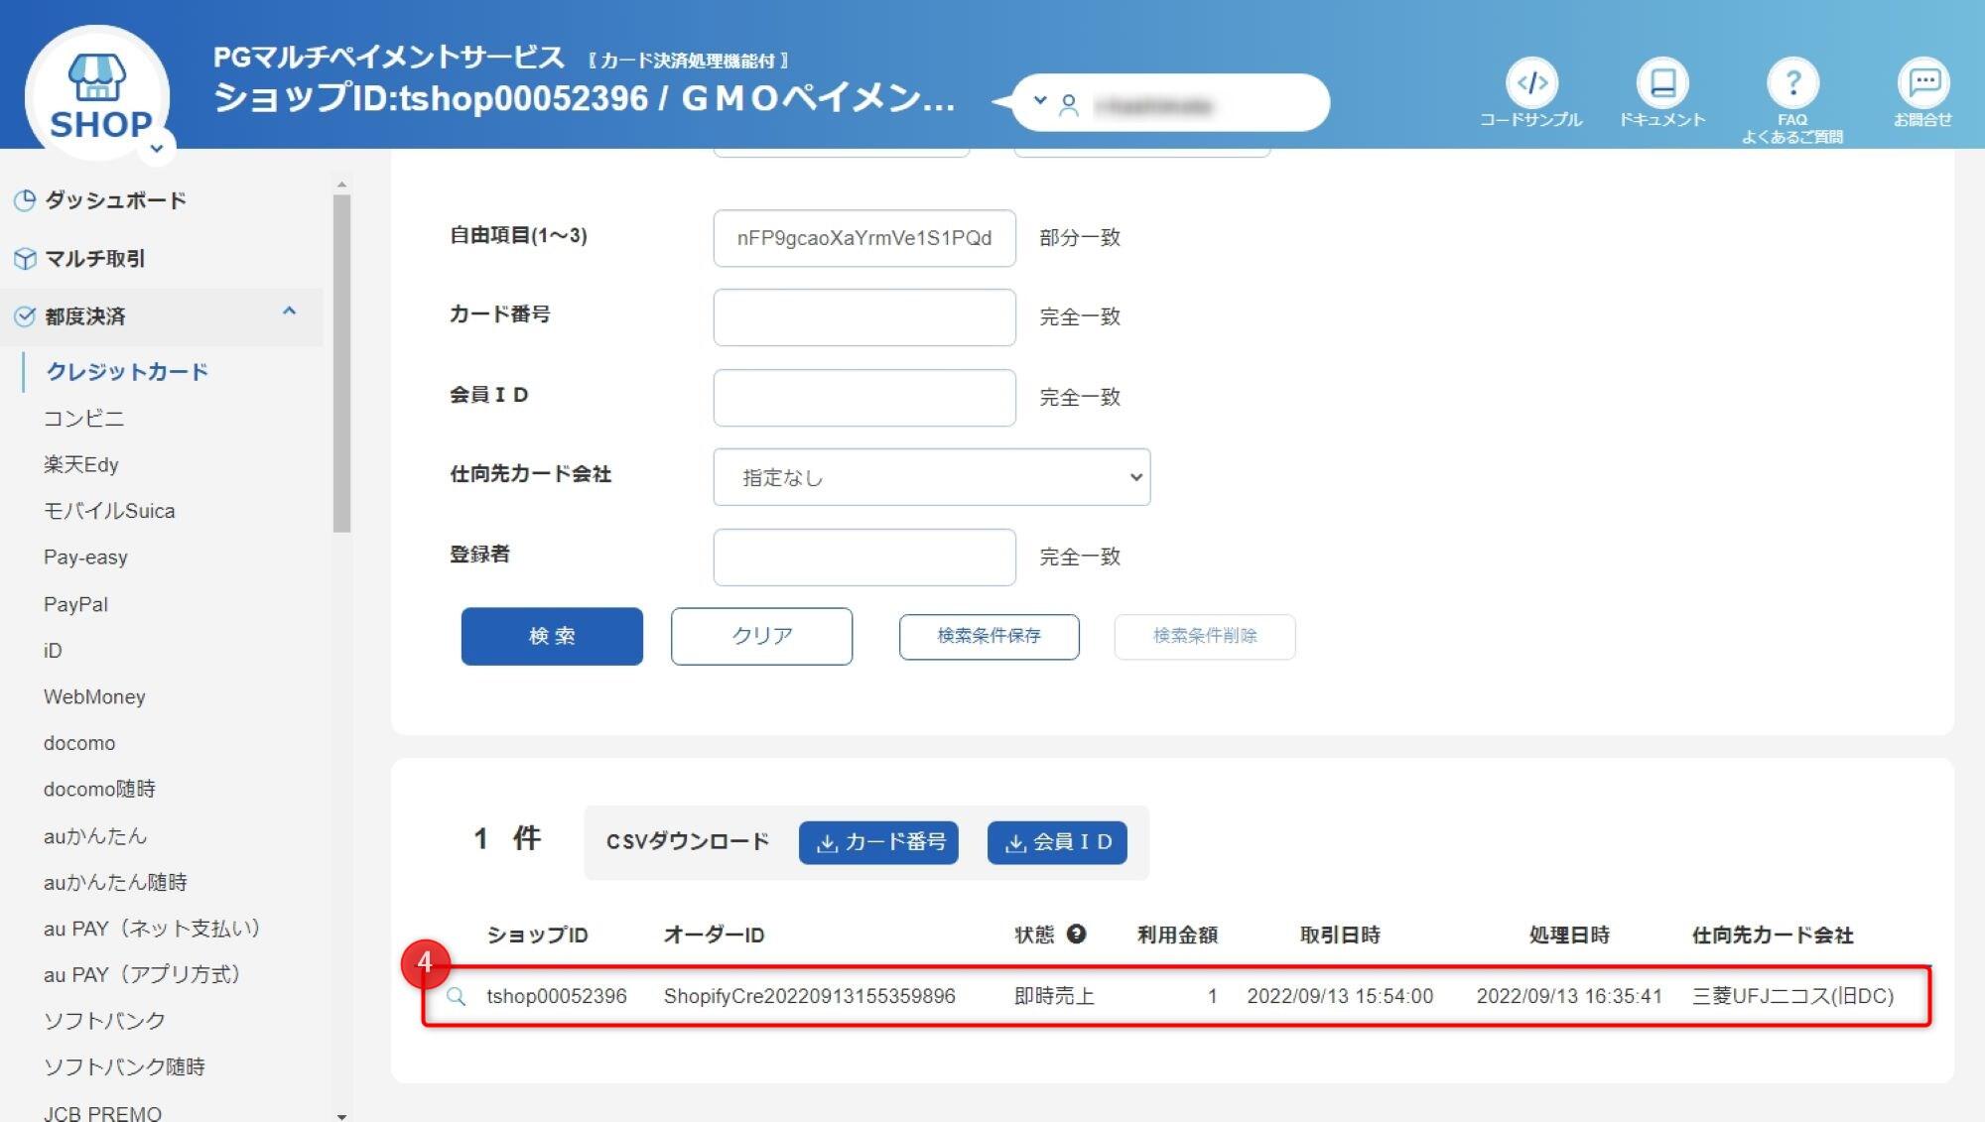Download member IDs via 会員ID CSV button
The image size is (1985, 1122).
coord(1056,842)
